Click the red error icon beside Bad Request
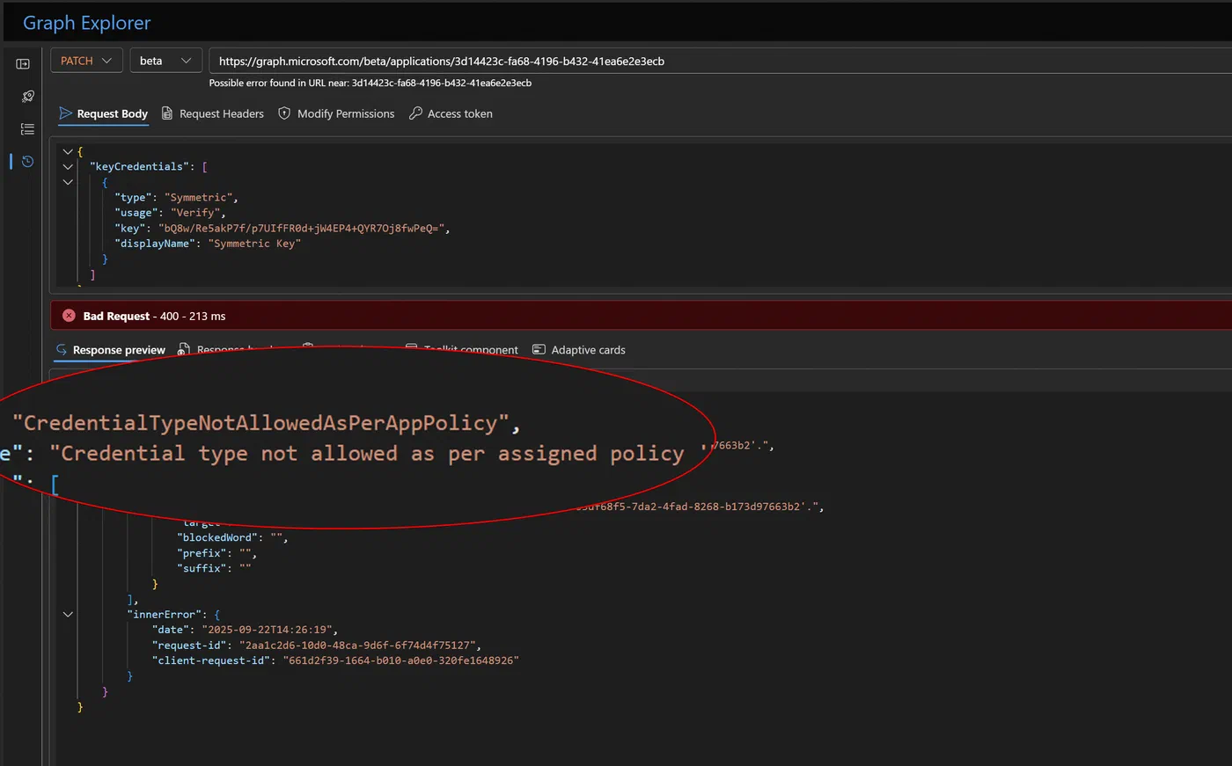The height and width of the screenshot is (766, 1232). (69, 316)
